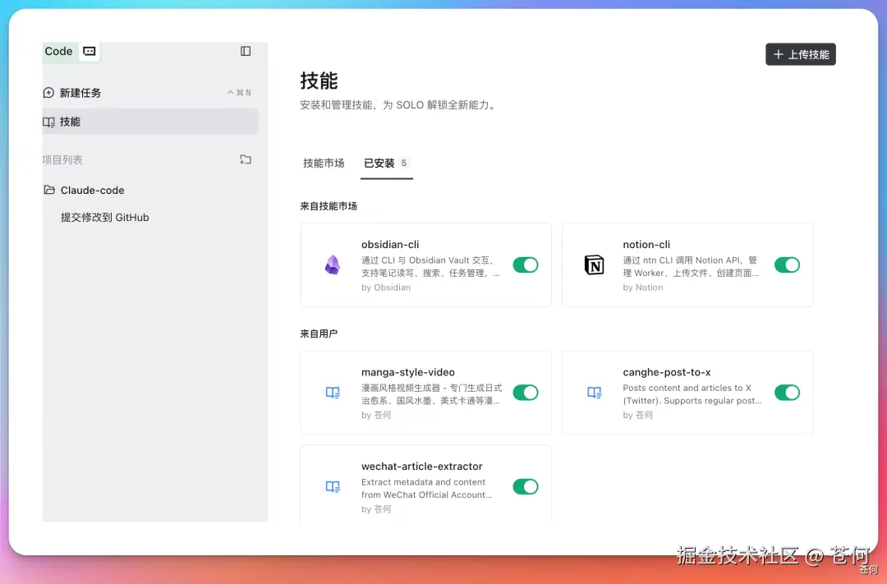The width and height of the screenshot is (887, 584).
Task: Switch to the 技能市场 tab
Action: (x=324, y=163)
